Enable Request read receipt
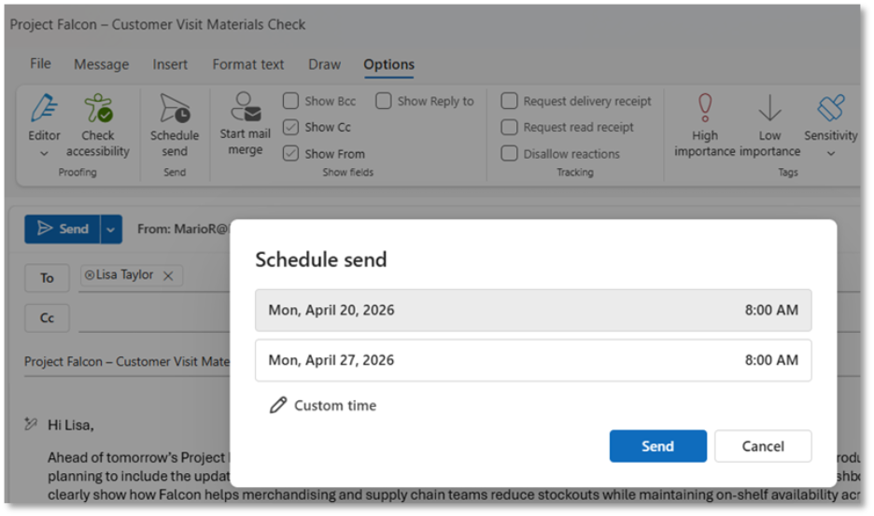The height and width of the screenshot is (516, 874). pos(509,127)
